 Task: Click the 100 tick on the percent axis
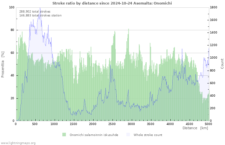click(12, 7)
